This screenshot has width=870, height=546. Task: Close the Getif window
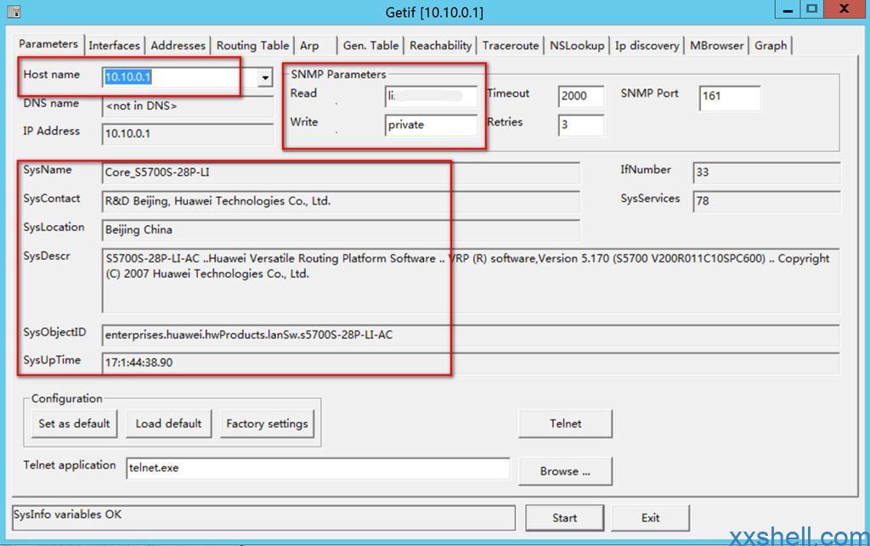tap(845, 9)
